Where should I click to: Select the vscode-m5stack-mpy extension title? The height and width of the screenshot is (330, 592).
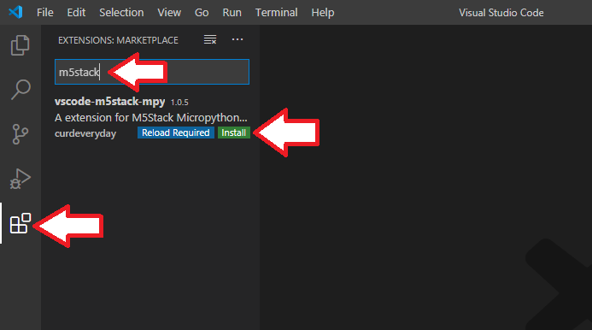(x=110, y=102)
